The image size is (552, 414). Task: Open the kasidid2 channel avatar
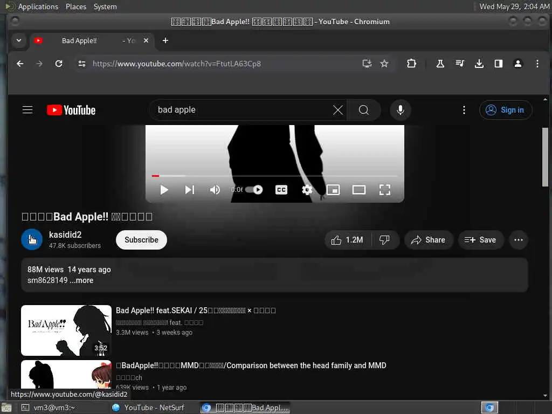pyautogui.click(x=32, y=239)
